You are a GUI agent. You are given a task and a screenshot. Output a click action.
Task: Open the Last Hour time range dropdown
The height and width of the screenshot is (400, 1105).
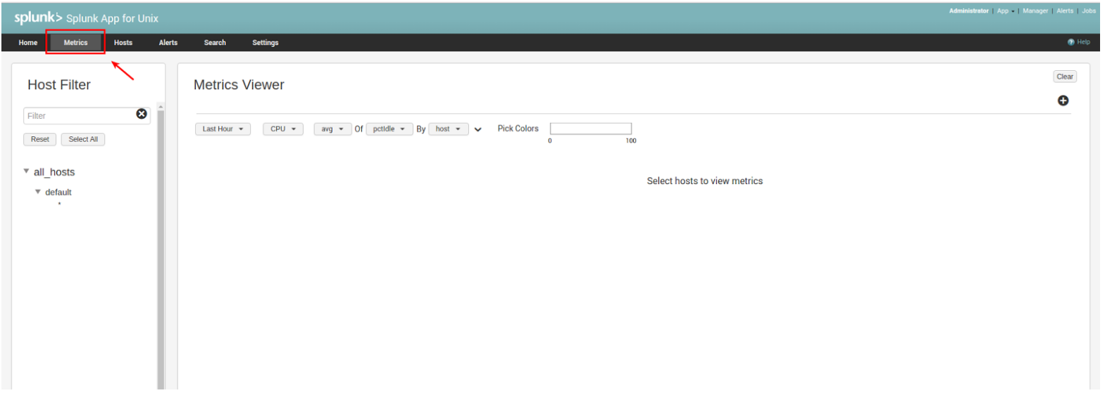point(223,129)
